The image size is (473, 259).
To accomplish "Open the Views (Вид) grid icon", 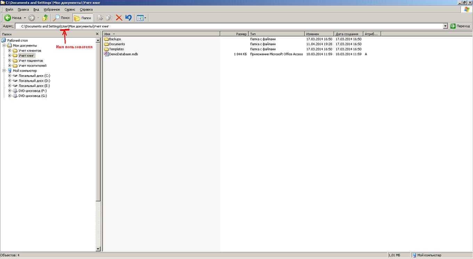I will [140, 18].
